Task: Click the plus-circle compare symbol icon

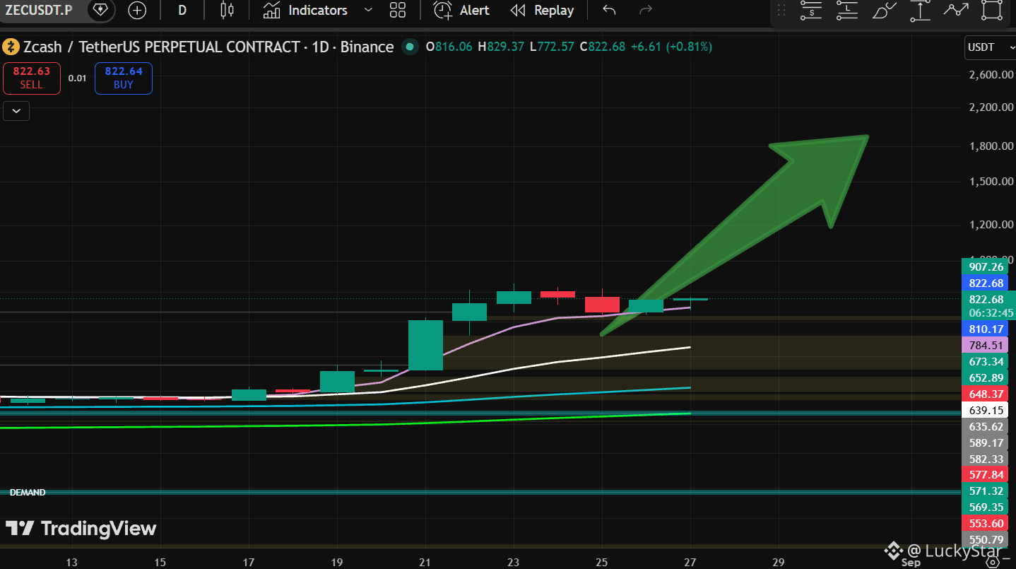Action: click(x=137, y=10)
